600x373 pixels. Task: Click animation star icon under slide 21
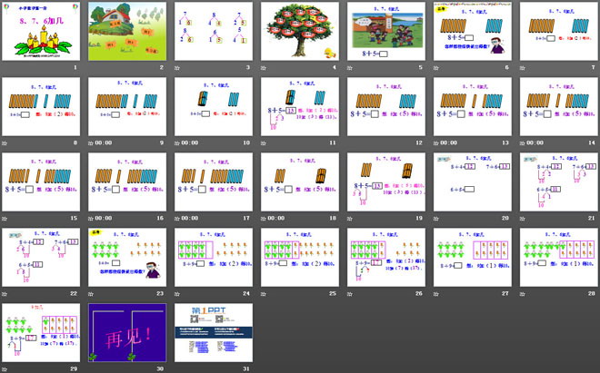click(522, 218)
